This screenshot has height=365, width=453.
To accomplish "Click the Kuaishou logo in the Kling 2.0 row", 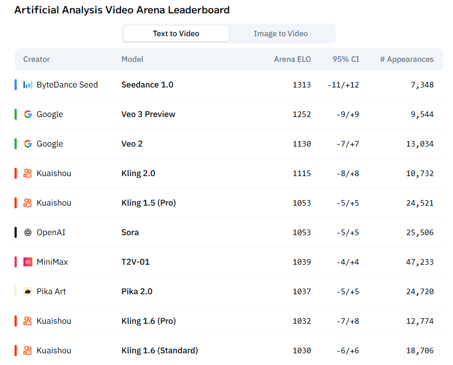I will point(28,173).
